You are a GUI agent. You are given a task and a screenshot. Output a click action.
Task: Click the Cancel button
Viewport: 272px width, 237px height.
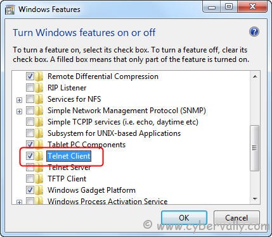(x=236, y=217)
